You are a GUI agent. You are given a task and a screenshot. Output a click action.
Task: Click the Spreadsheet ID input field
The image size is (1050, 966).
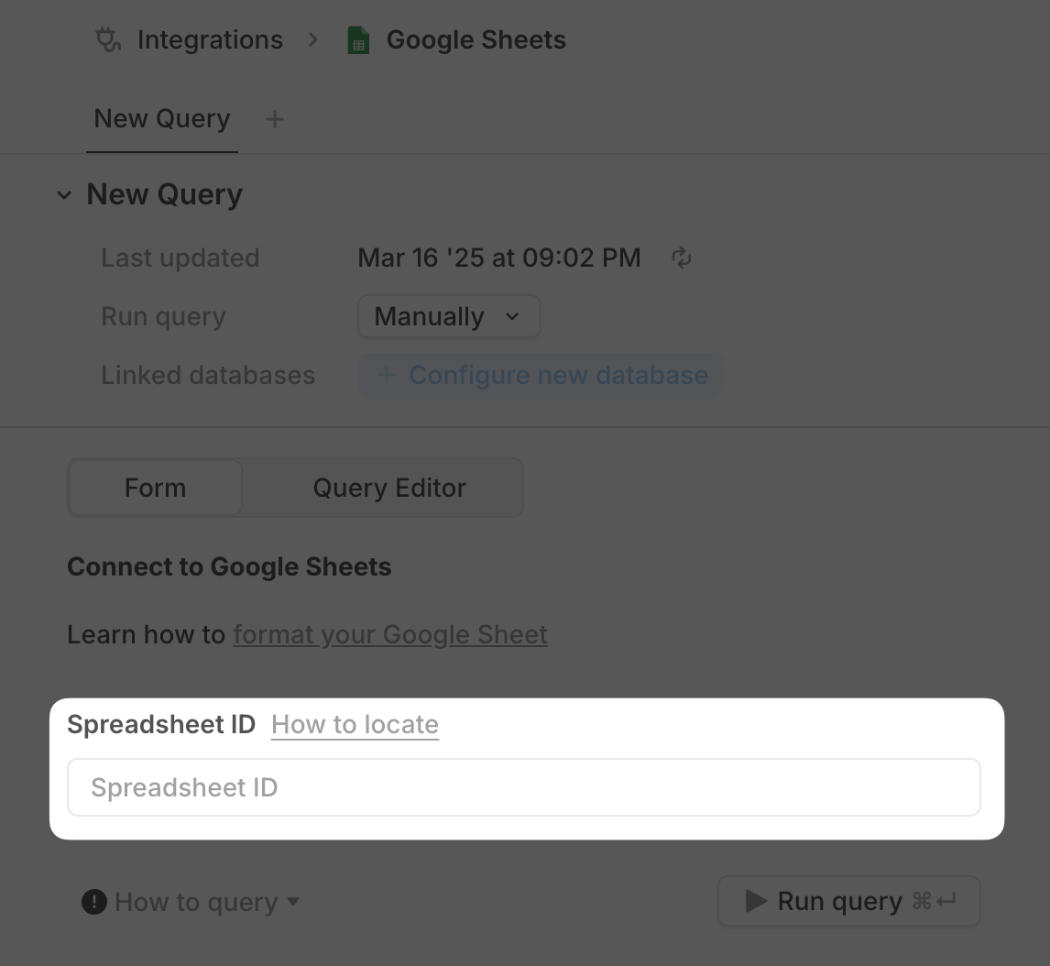[523, 786]
